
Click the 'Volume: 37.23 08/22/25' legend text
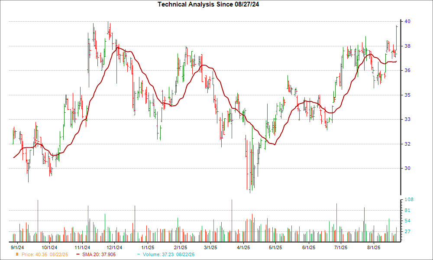click(169, 254)
